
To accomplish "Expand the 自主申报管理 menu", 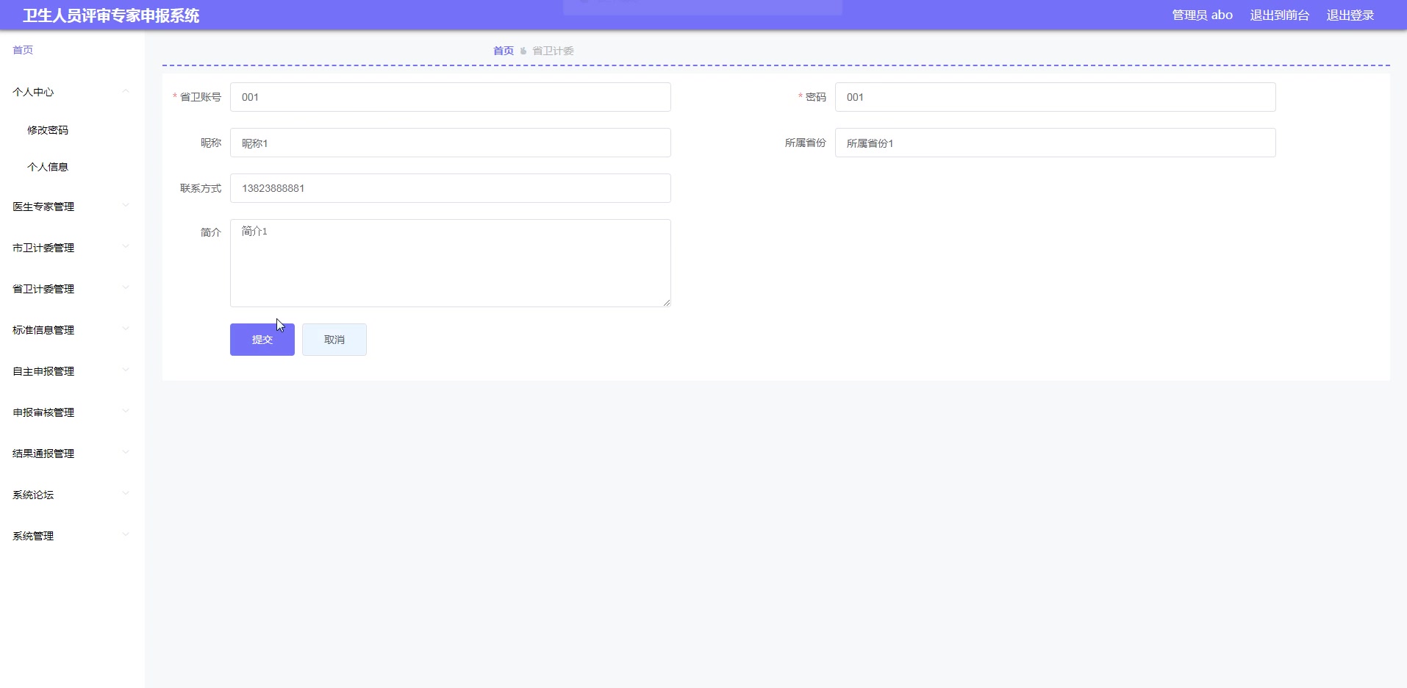I will (x=71, y=371).
